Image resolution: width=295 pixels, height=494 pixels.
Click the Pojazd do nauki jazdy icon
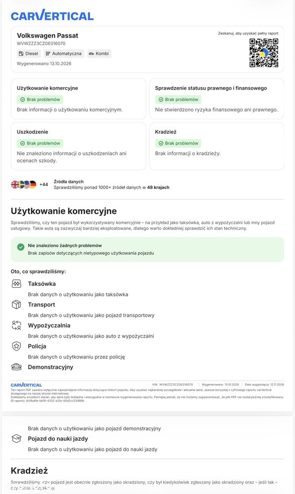coord(16,439)
